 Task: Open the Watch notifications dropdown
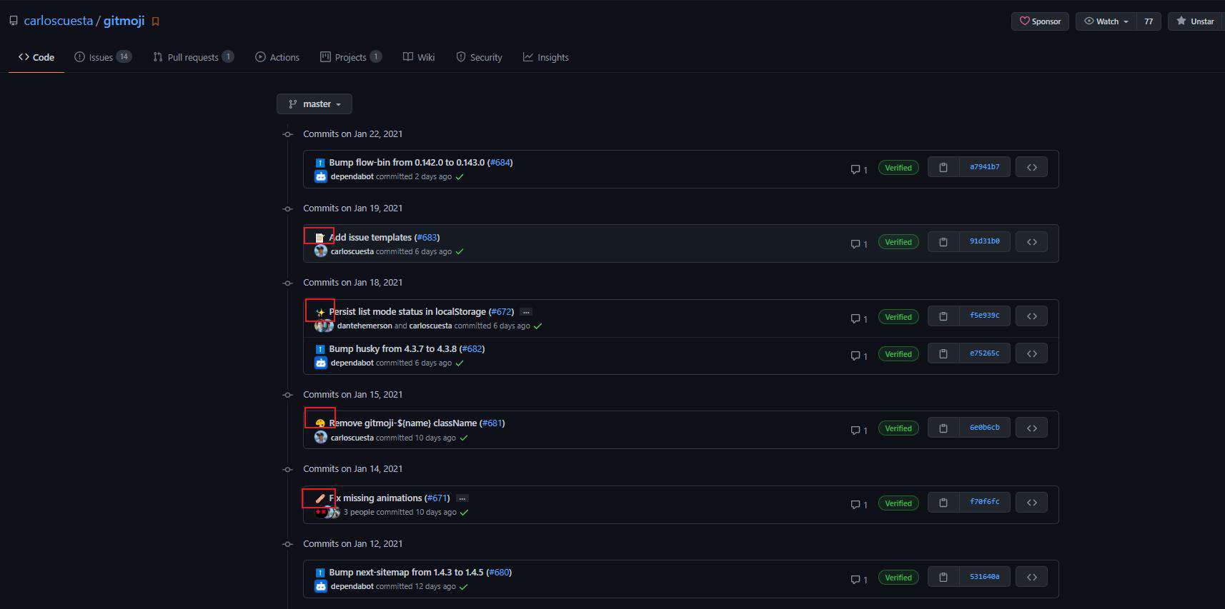coord(1106,21)
